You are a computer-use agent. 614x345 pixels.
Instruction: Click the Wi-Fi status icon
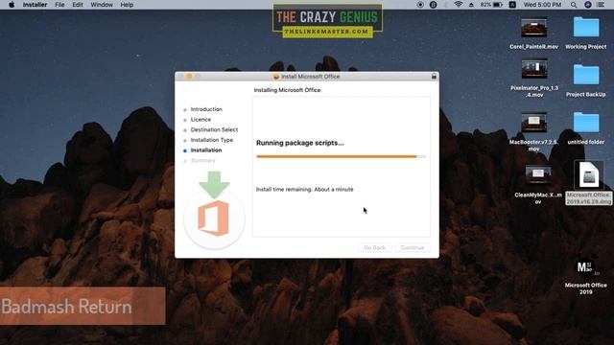[458, 5]
